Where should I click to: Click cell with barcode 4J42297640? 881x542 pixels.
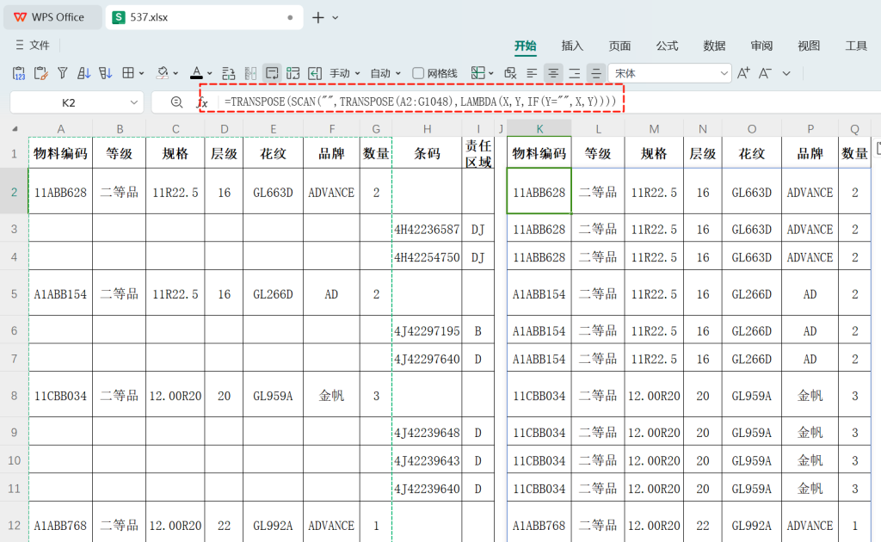tap(427, 359)
